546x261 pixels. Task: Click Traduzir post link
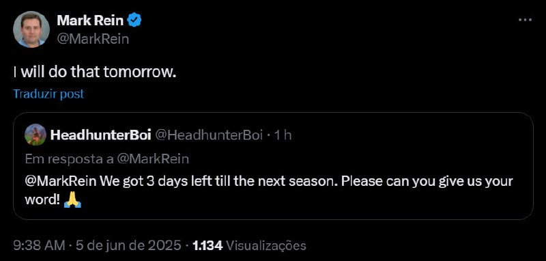48,94
